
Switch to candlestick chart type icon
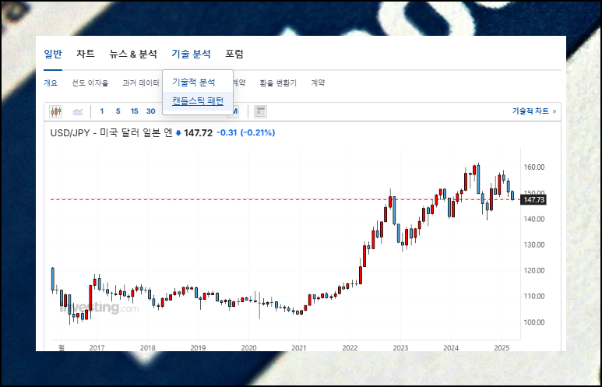55,111
